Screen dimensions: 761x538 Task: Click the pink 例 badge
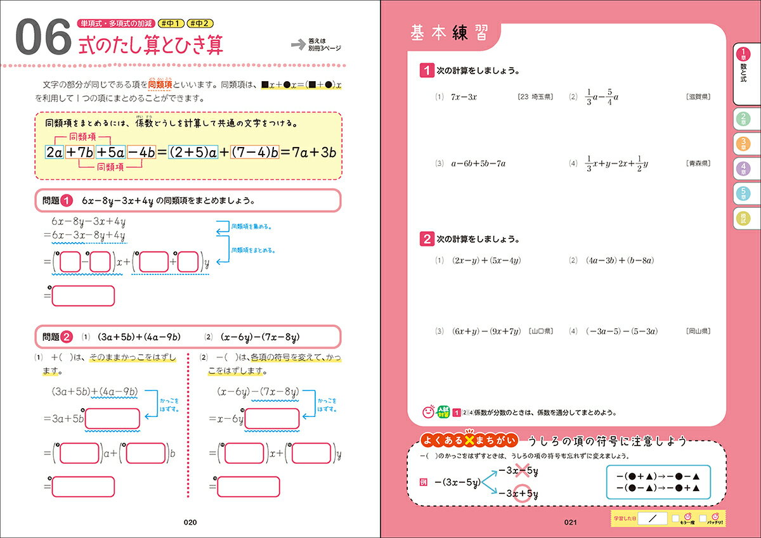click(x=424, y=483)
